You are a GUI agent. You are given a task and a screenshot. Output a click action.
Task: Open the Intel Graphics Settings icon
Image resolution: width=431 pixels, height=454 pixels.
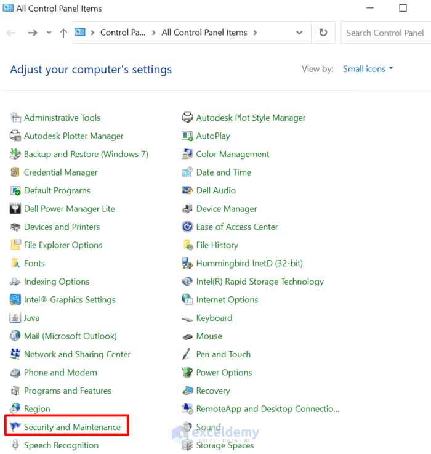pos(15,299)
